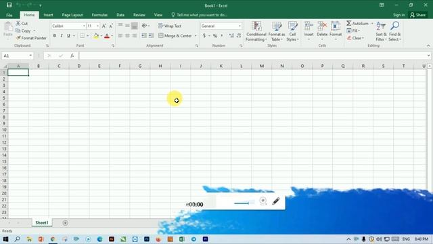Click the pencil icon on recorder bar
Viewport: 433px width, 244px height.
click(x=275, y=201)
